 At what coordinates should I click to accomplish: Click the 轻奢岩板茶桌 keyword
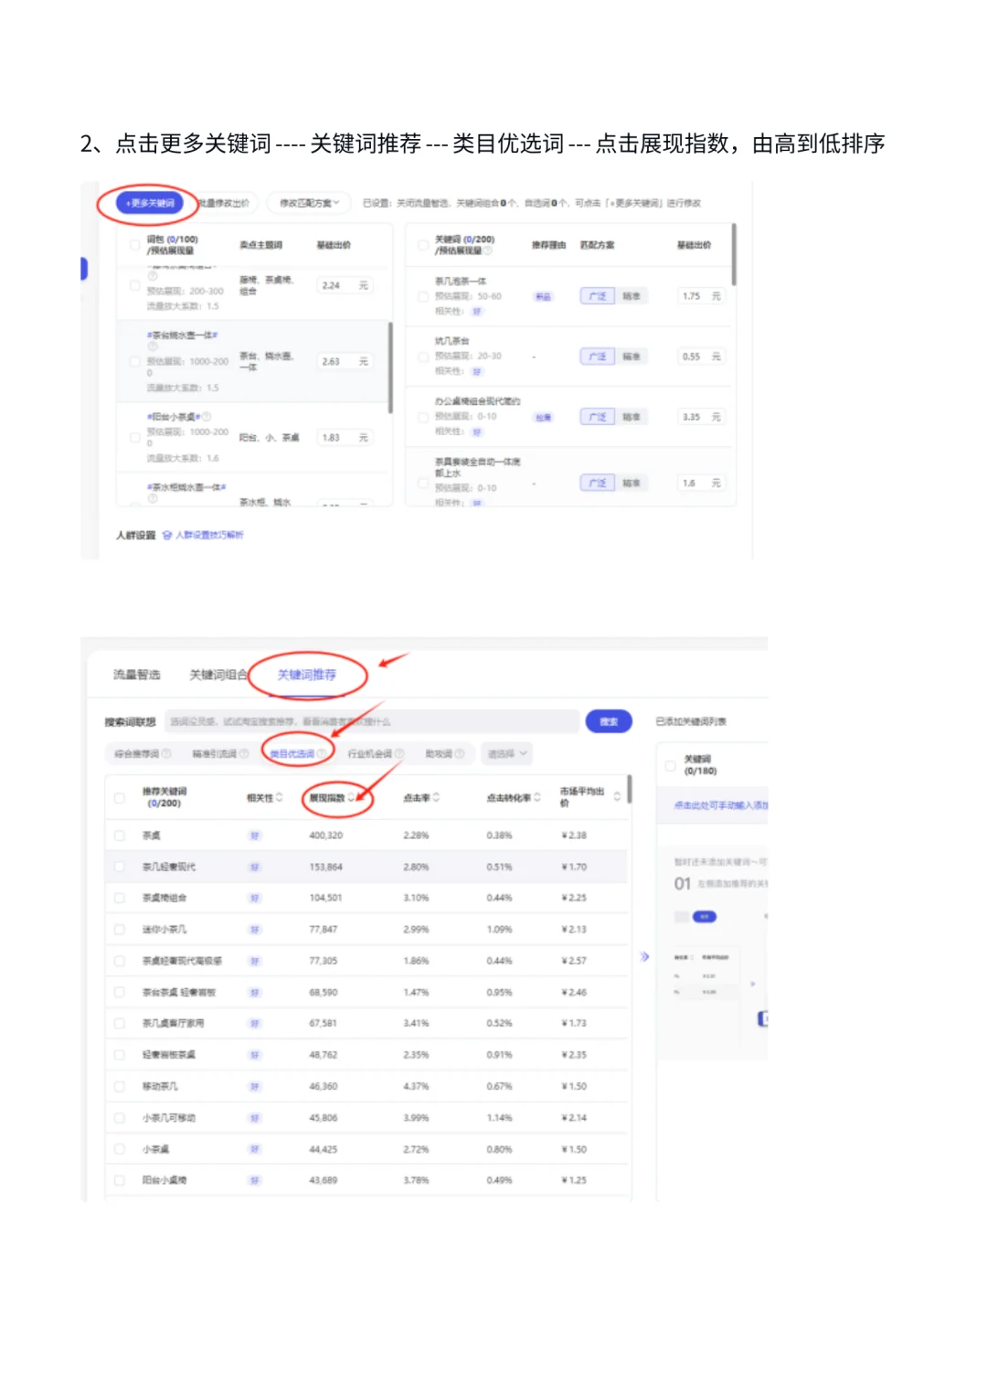pos(168,1055)
